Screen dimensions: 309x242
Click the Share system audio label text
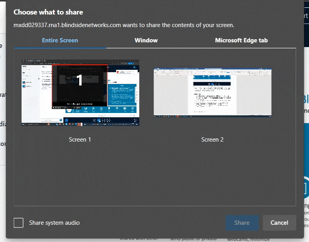click(54, 223)
